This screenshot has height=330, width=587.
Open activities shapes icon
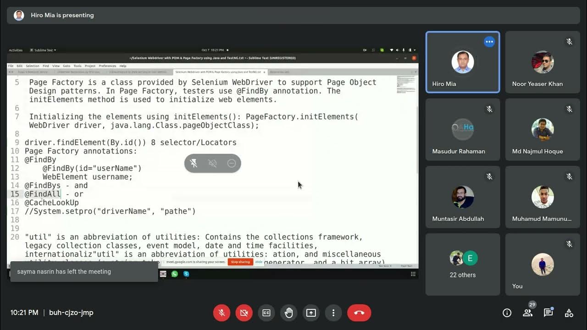point(569,313)
